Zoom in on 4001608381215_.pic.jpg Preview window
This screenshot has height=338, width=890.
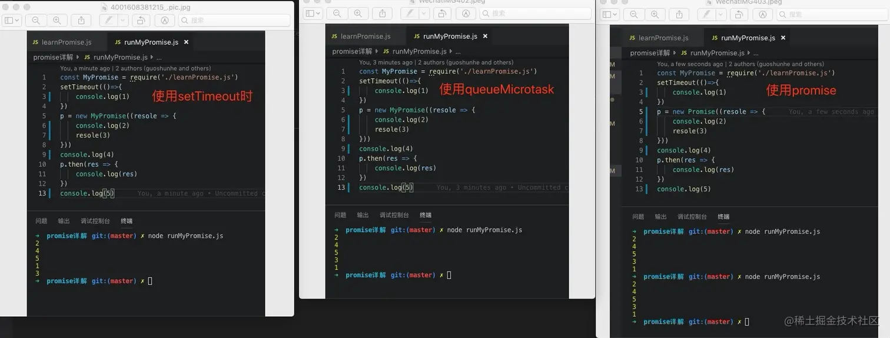(57, 20)
